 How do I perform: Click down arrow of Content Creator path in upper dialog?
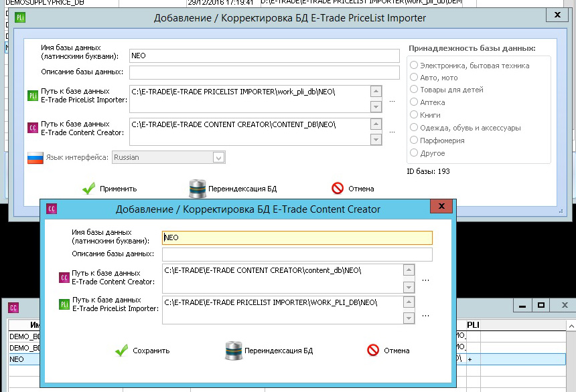[x=376, y=140]
